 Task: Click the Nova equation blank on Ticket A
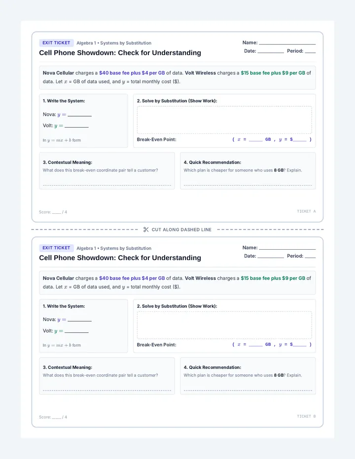80,116
